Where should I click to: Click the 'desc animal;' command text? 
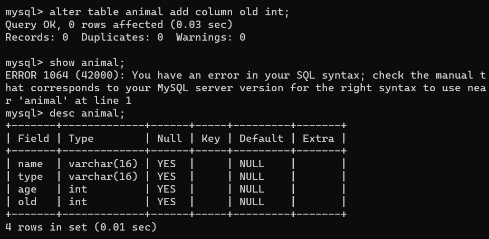pos(87,113)
